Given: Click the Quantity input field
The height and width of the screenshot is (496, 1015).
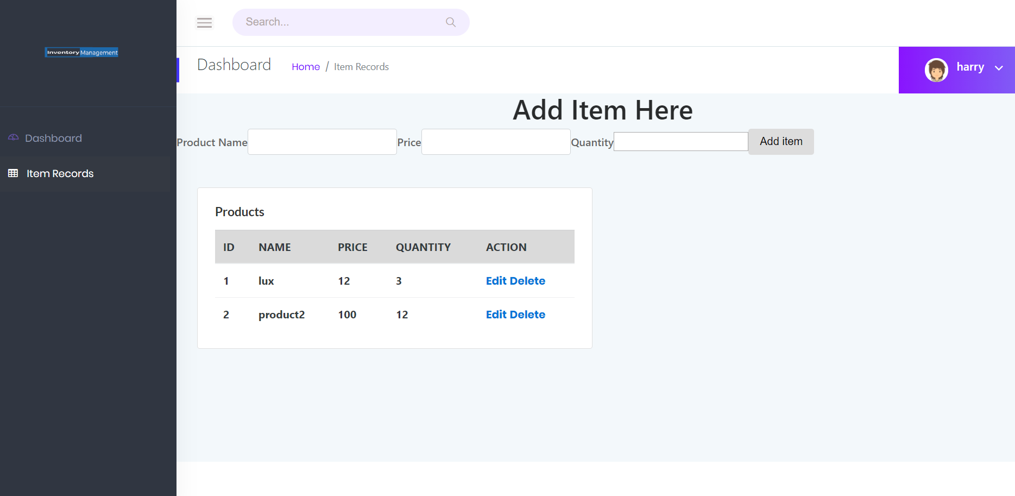Looking at the screenshot, I should (x=680, y=142).
